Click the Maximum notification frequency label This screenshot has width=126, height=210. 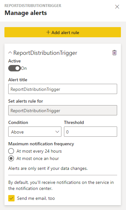41,144
